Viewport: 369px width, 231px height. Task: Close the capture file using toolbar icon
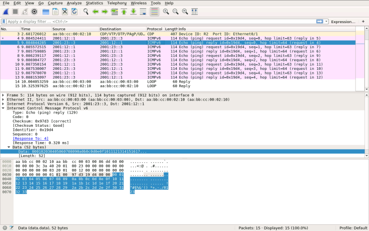coord(66,11)
